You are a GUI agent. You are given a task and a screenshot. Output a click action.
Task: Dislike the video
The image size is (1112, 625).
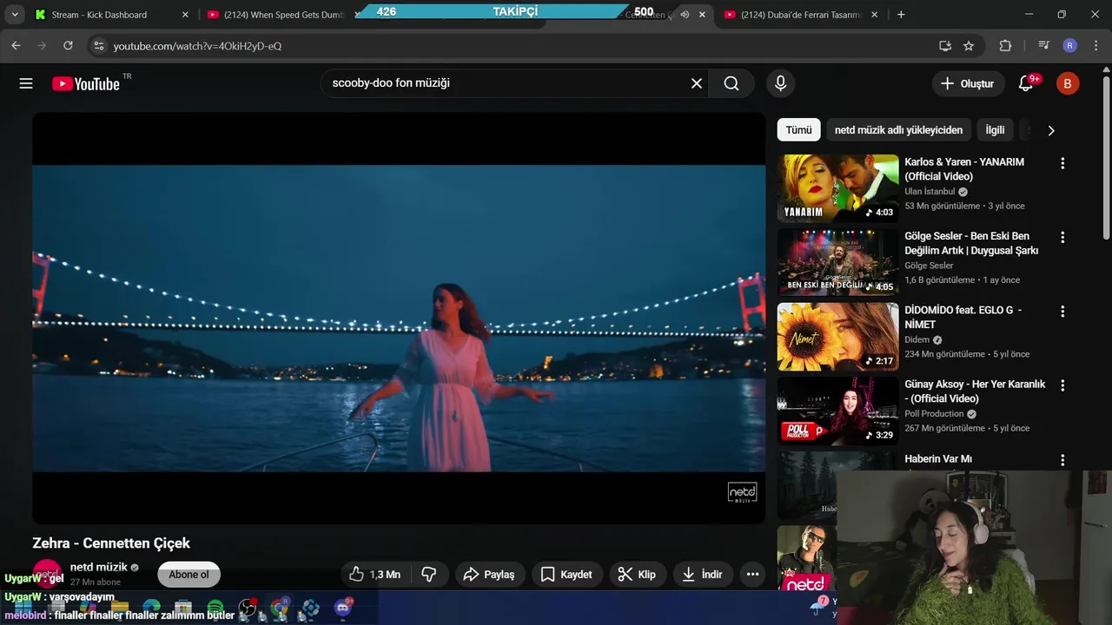(429, 574)
